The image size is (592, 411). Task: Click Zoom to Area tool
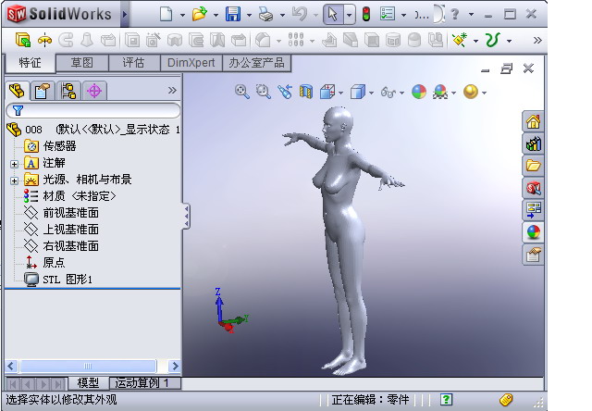pos(263,92)
